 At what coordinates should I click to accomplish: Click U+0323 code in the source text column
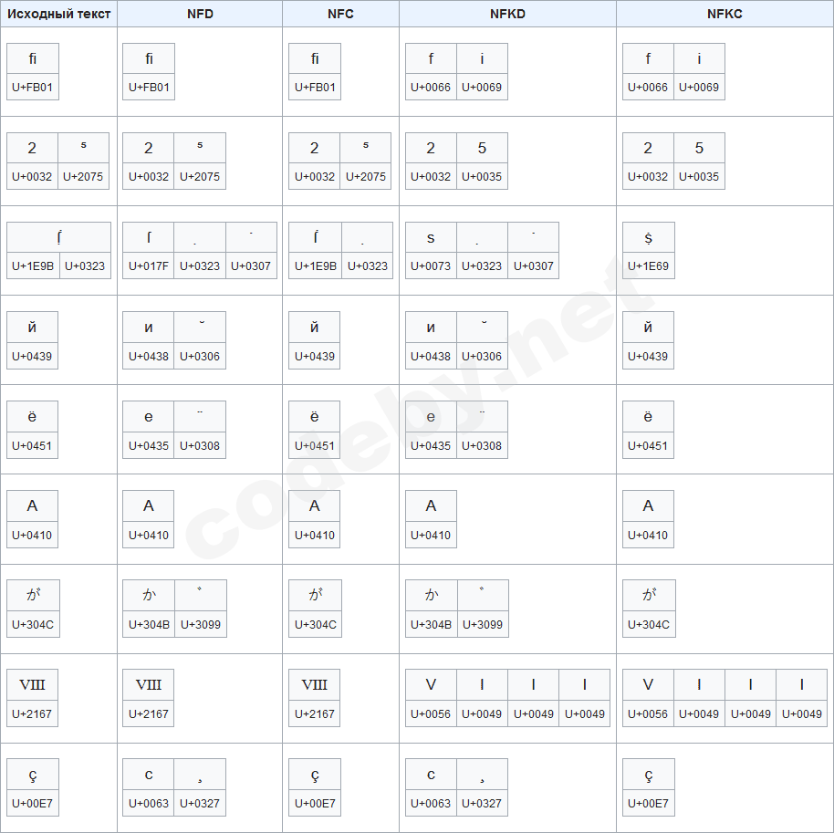(x=85, y=266)
